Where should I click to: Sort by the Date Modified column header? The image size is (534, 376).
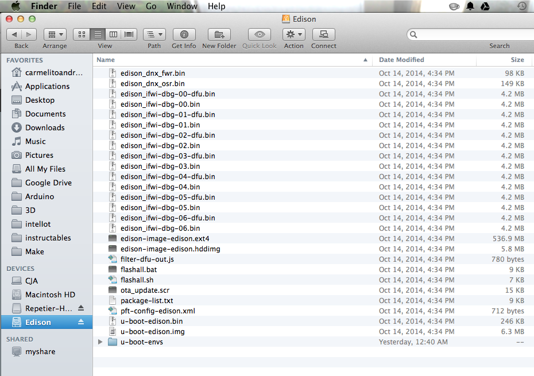point(424,60)
